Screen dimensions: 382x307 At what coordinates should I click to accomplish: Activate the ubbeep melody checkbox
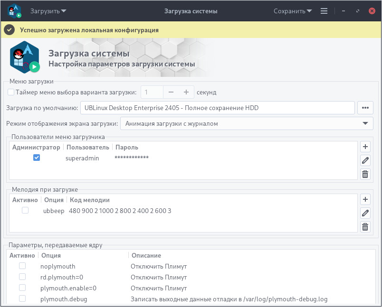[x=25, y=210]
